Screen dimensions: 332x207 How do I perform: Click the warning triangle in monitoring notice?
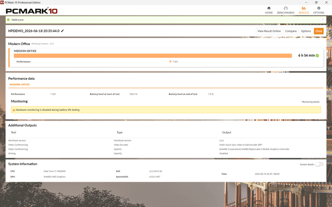(14, 110)
